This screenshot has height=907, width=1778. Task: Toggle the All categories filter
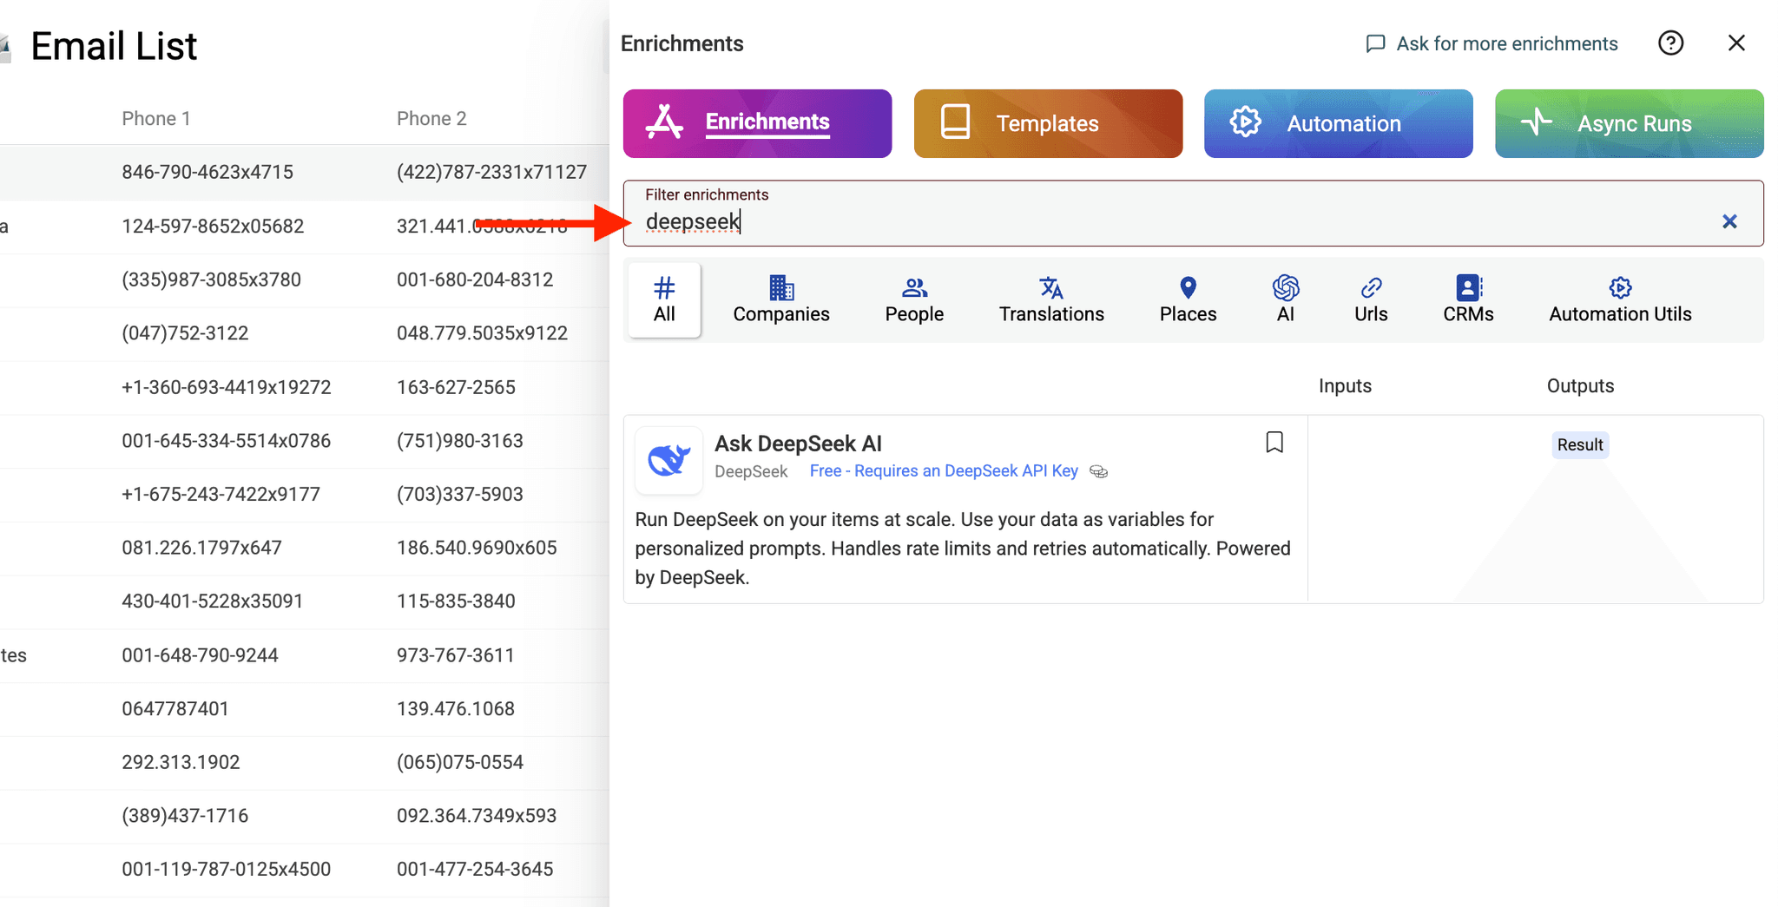[x=663, y=299]
